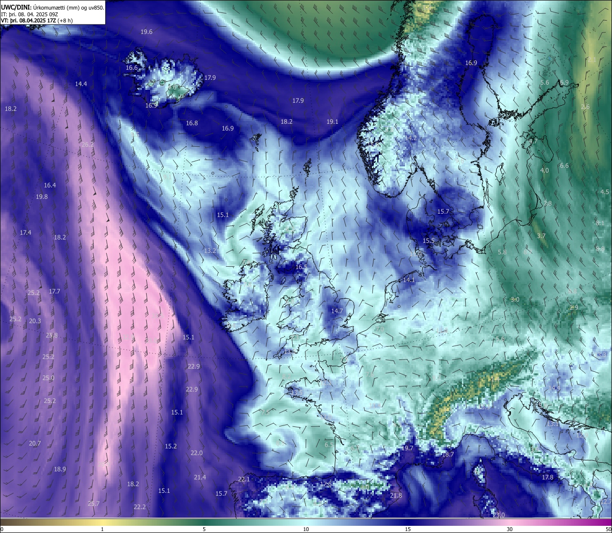Click the 20.7 value in the lower left
Screen dimensions: 612x533
click(34, 444)
